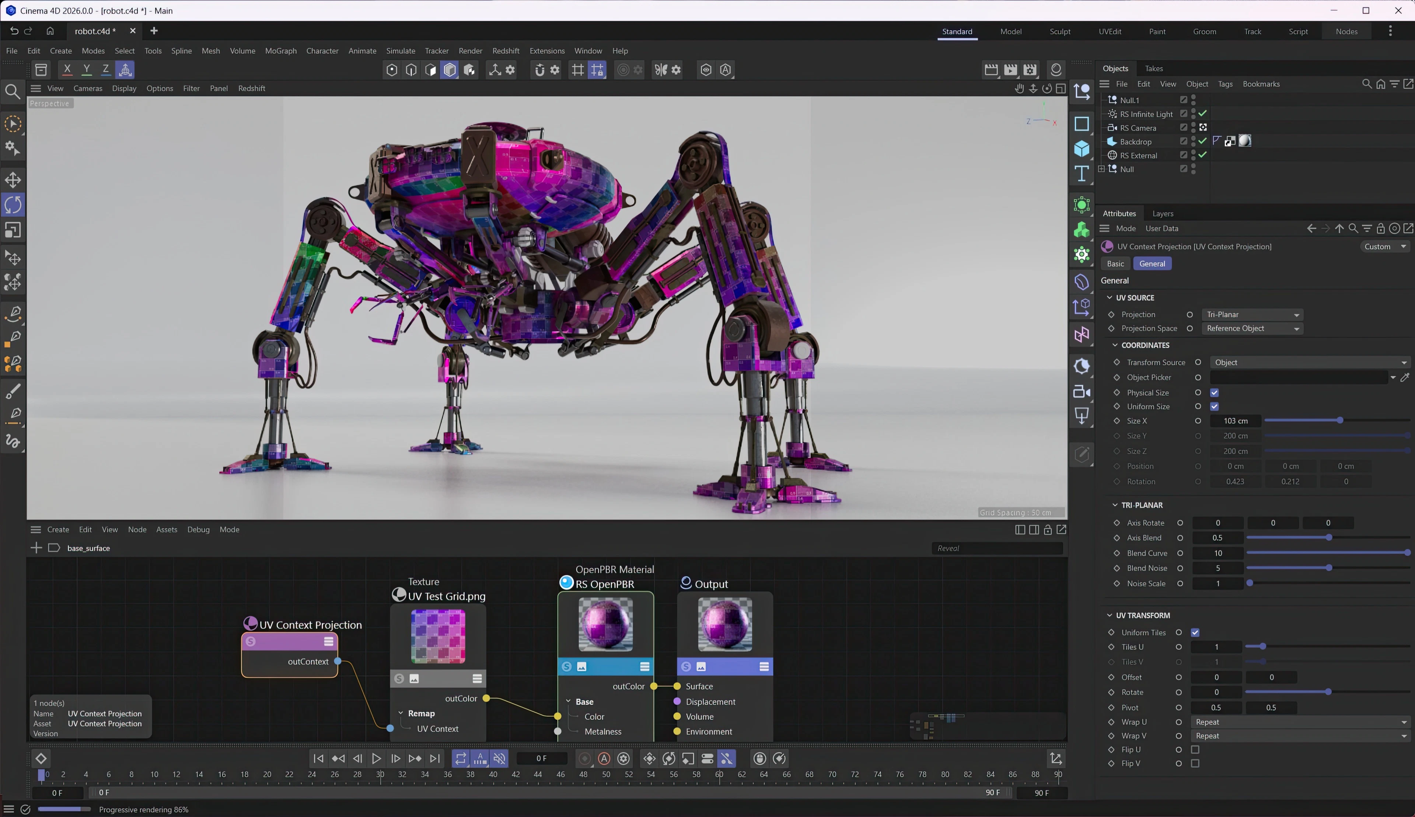Open the Render to Picture Viewer icon
This screenshot has height=817, width=1415.
point(1010,70)
